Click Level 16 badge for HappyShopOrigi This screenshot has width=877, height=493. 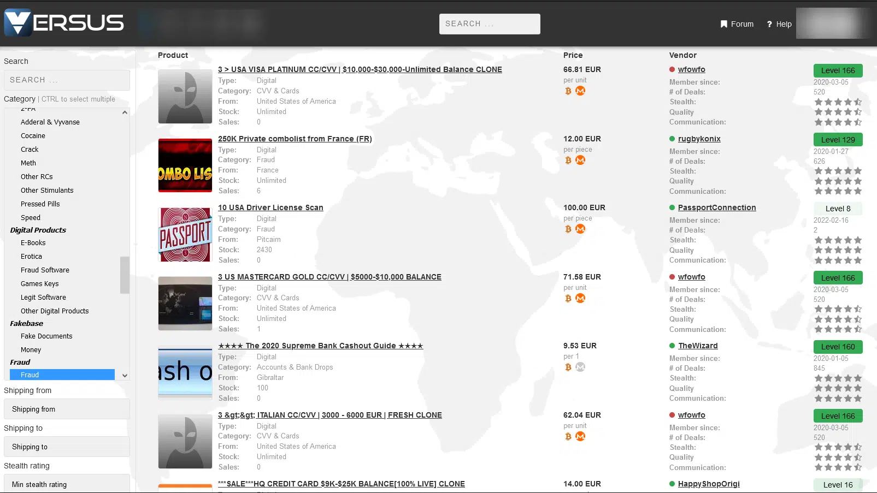click(838, 485)
